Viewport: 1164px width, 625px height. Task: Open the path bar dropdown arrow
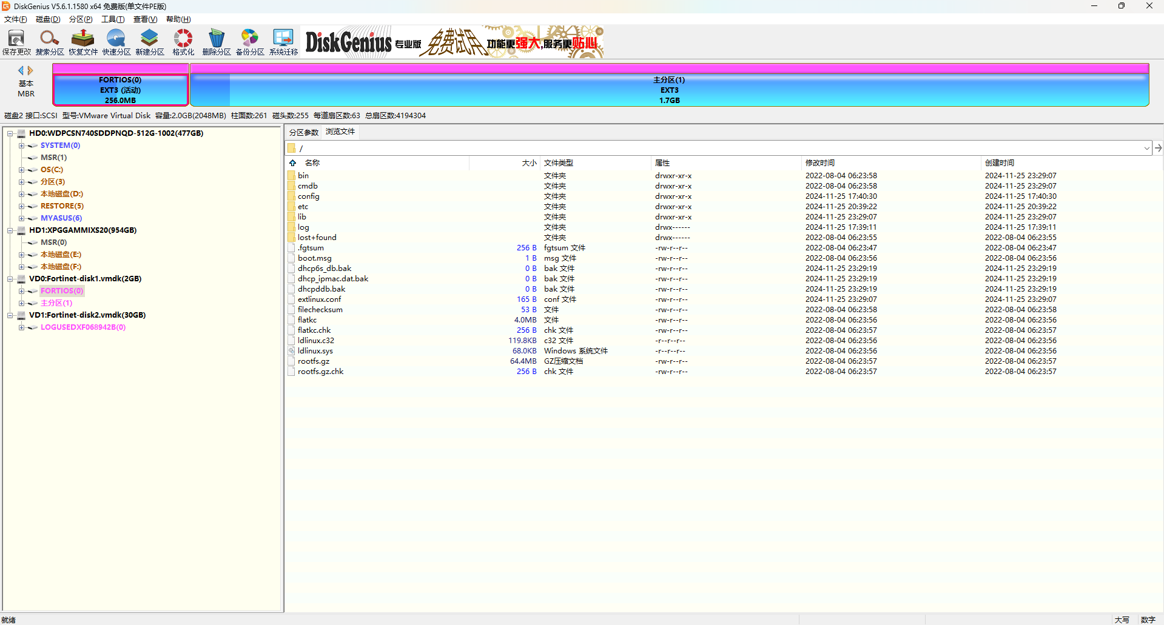1146,148
